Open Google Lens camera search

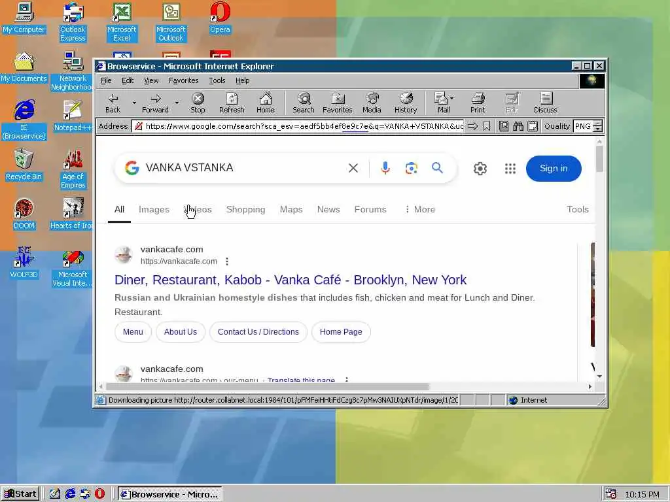coord(411,168)
